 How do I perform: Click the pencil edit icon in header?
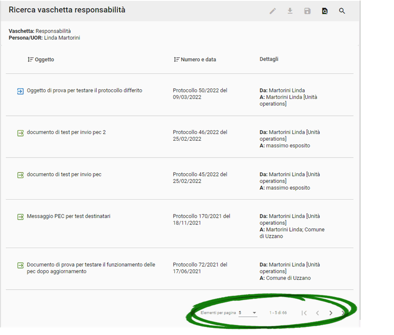(x=273, y=11)
